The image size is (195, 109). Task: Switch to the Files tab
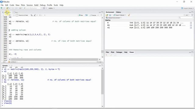pos(107,52)
